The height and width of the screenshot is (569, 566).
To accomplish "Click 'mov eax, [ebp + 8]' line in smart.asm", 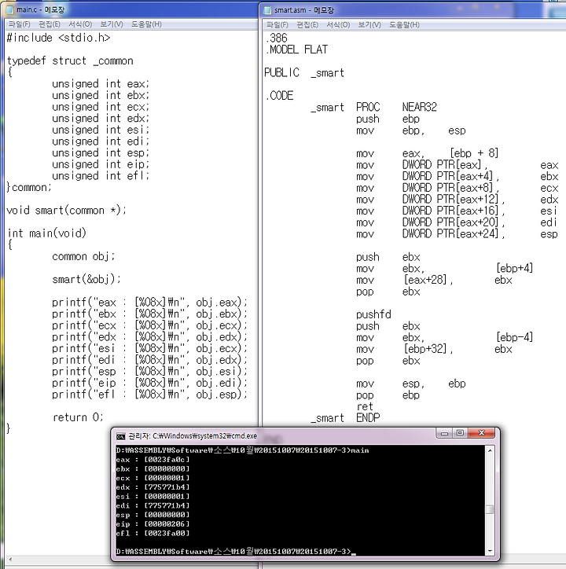I will pos(428,153).
